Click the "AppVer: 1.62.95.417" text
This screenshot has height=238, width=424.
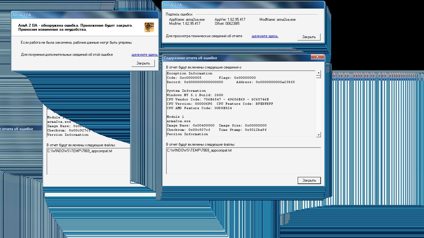(x=230, y=20)
